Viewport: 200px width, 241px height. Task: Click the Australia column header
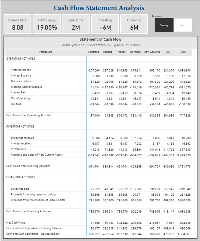(x=94, y=52)
